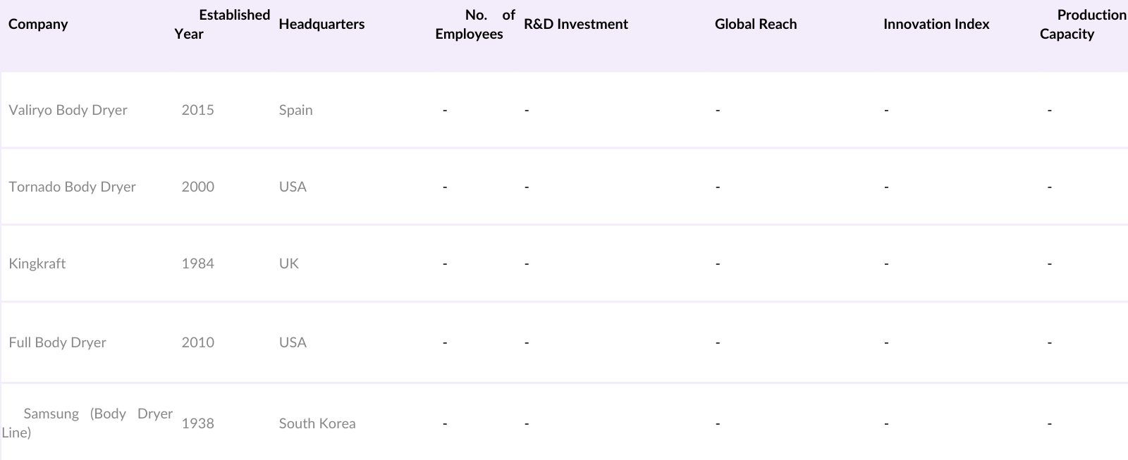Click Valiryo's R&D Investment dash cell

pos(527,110)
